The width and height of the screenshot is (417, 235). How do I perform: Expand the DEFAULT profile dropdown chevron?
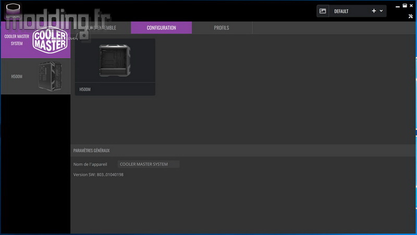[381, 11]
